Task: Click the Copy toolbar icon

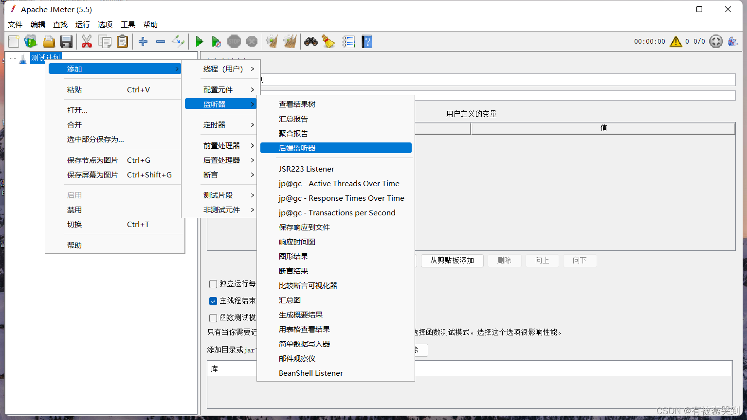Action: point(105,42)
